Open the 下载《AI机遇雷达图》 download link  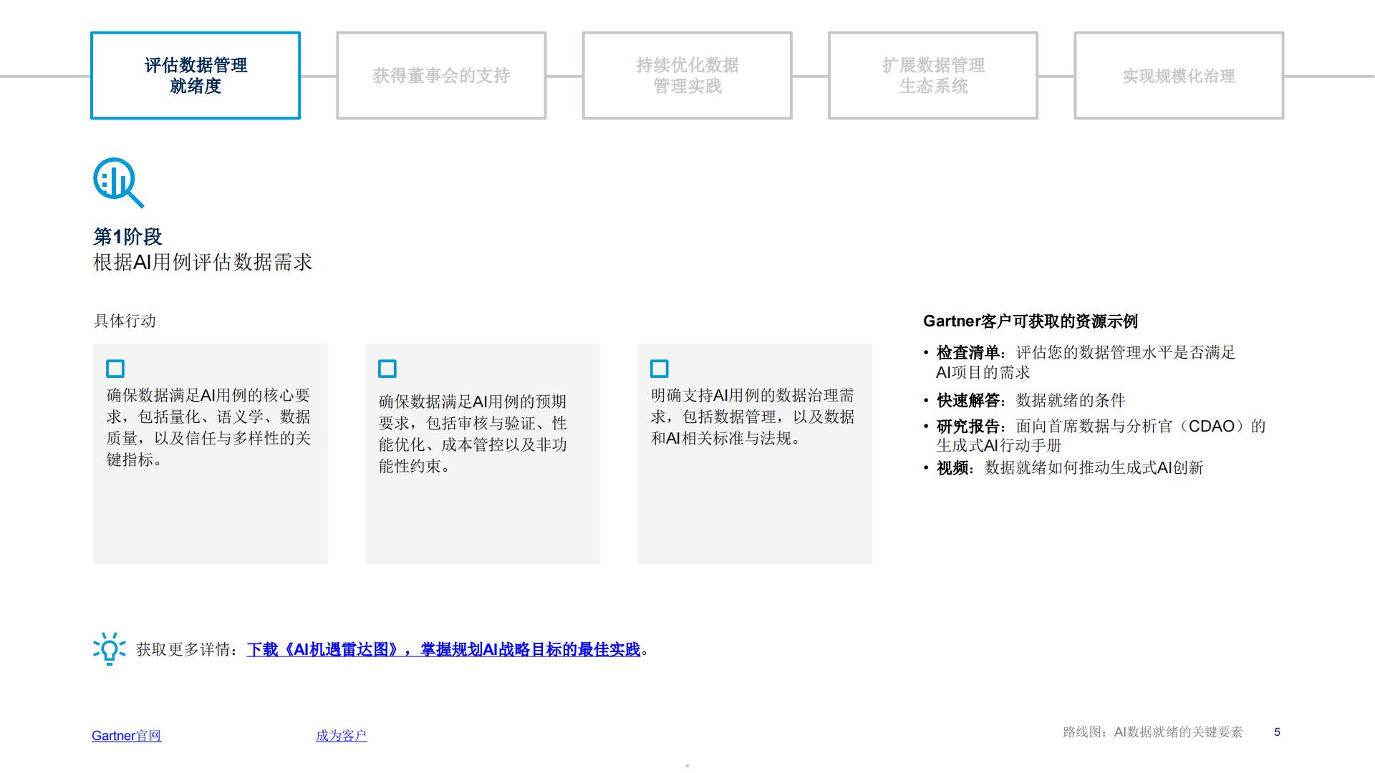point(443,649)
